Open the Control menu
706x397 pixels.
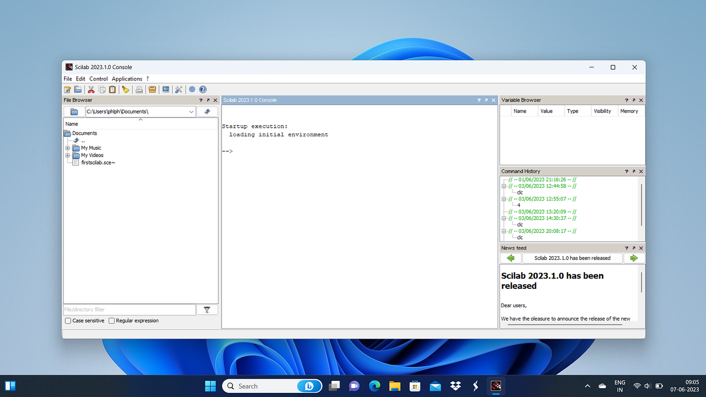pyautogui.click(x=99, y=79)
